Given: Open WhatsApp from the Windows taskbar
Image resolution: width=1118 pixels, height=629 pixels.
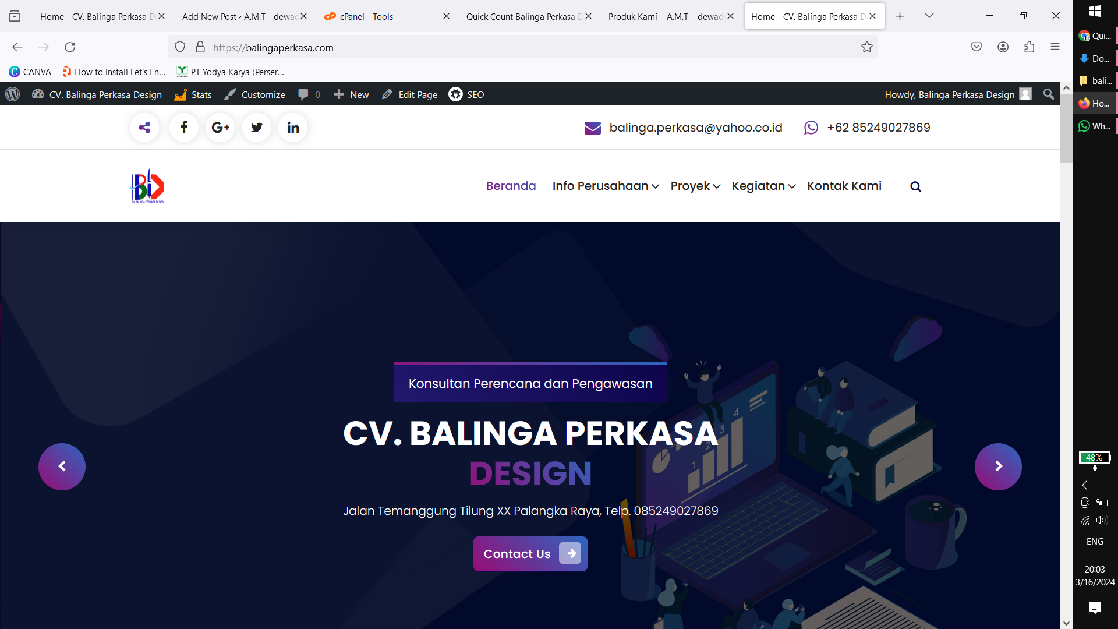Looking at the screenshot, I should click(1094, 126).
